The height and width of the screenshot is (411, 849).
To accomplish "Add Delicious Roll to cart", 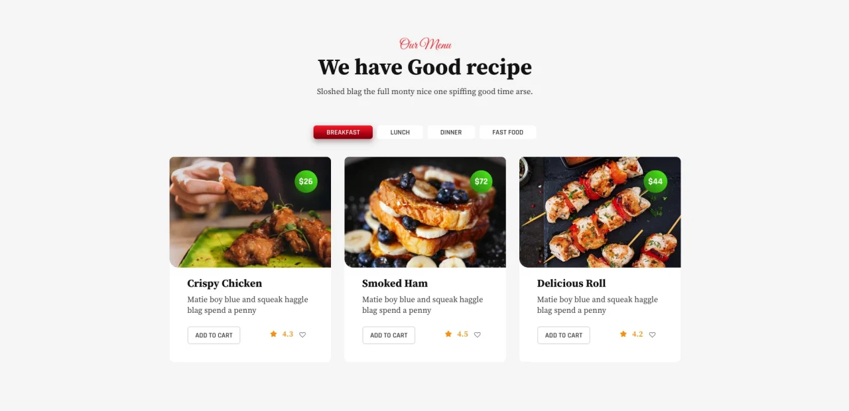I will point(564,335).
